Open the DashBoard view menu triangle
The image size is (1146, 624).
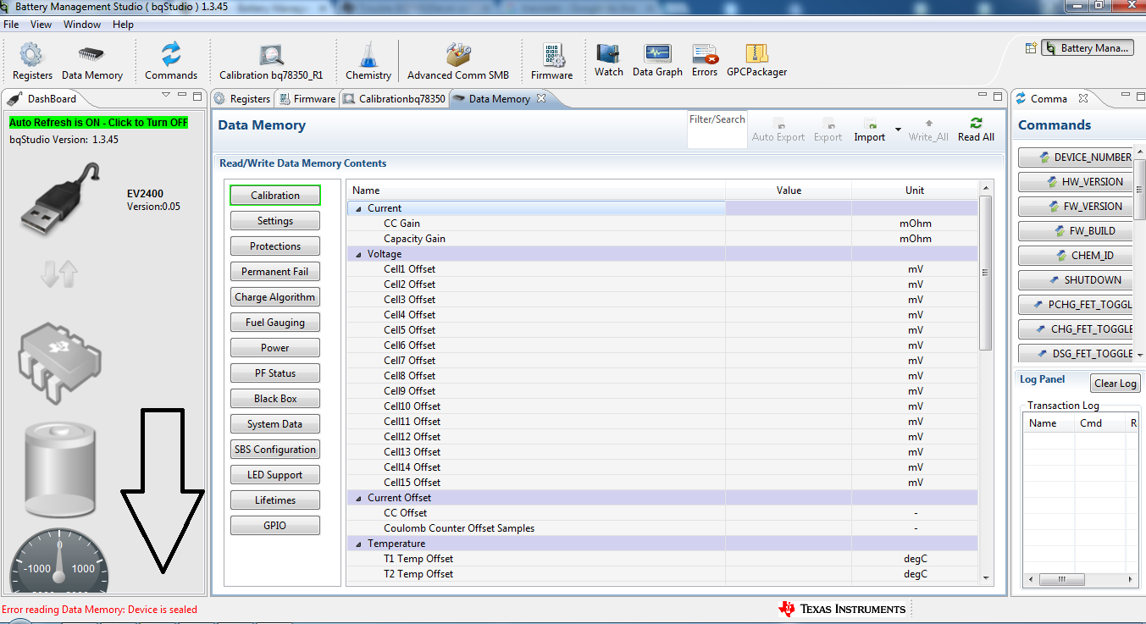[166, 96]
